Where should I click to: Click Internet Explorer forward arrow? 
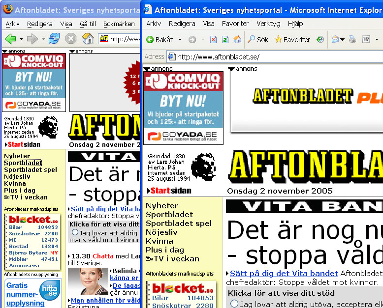pos(192,39)
